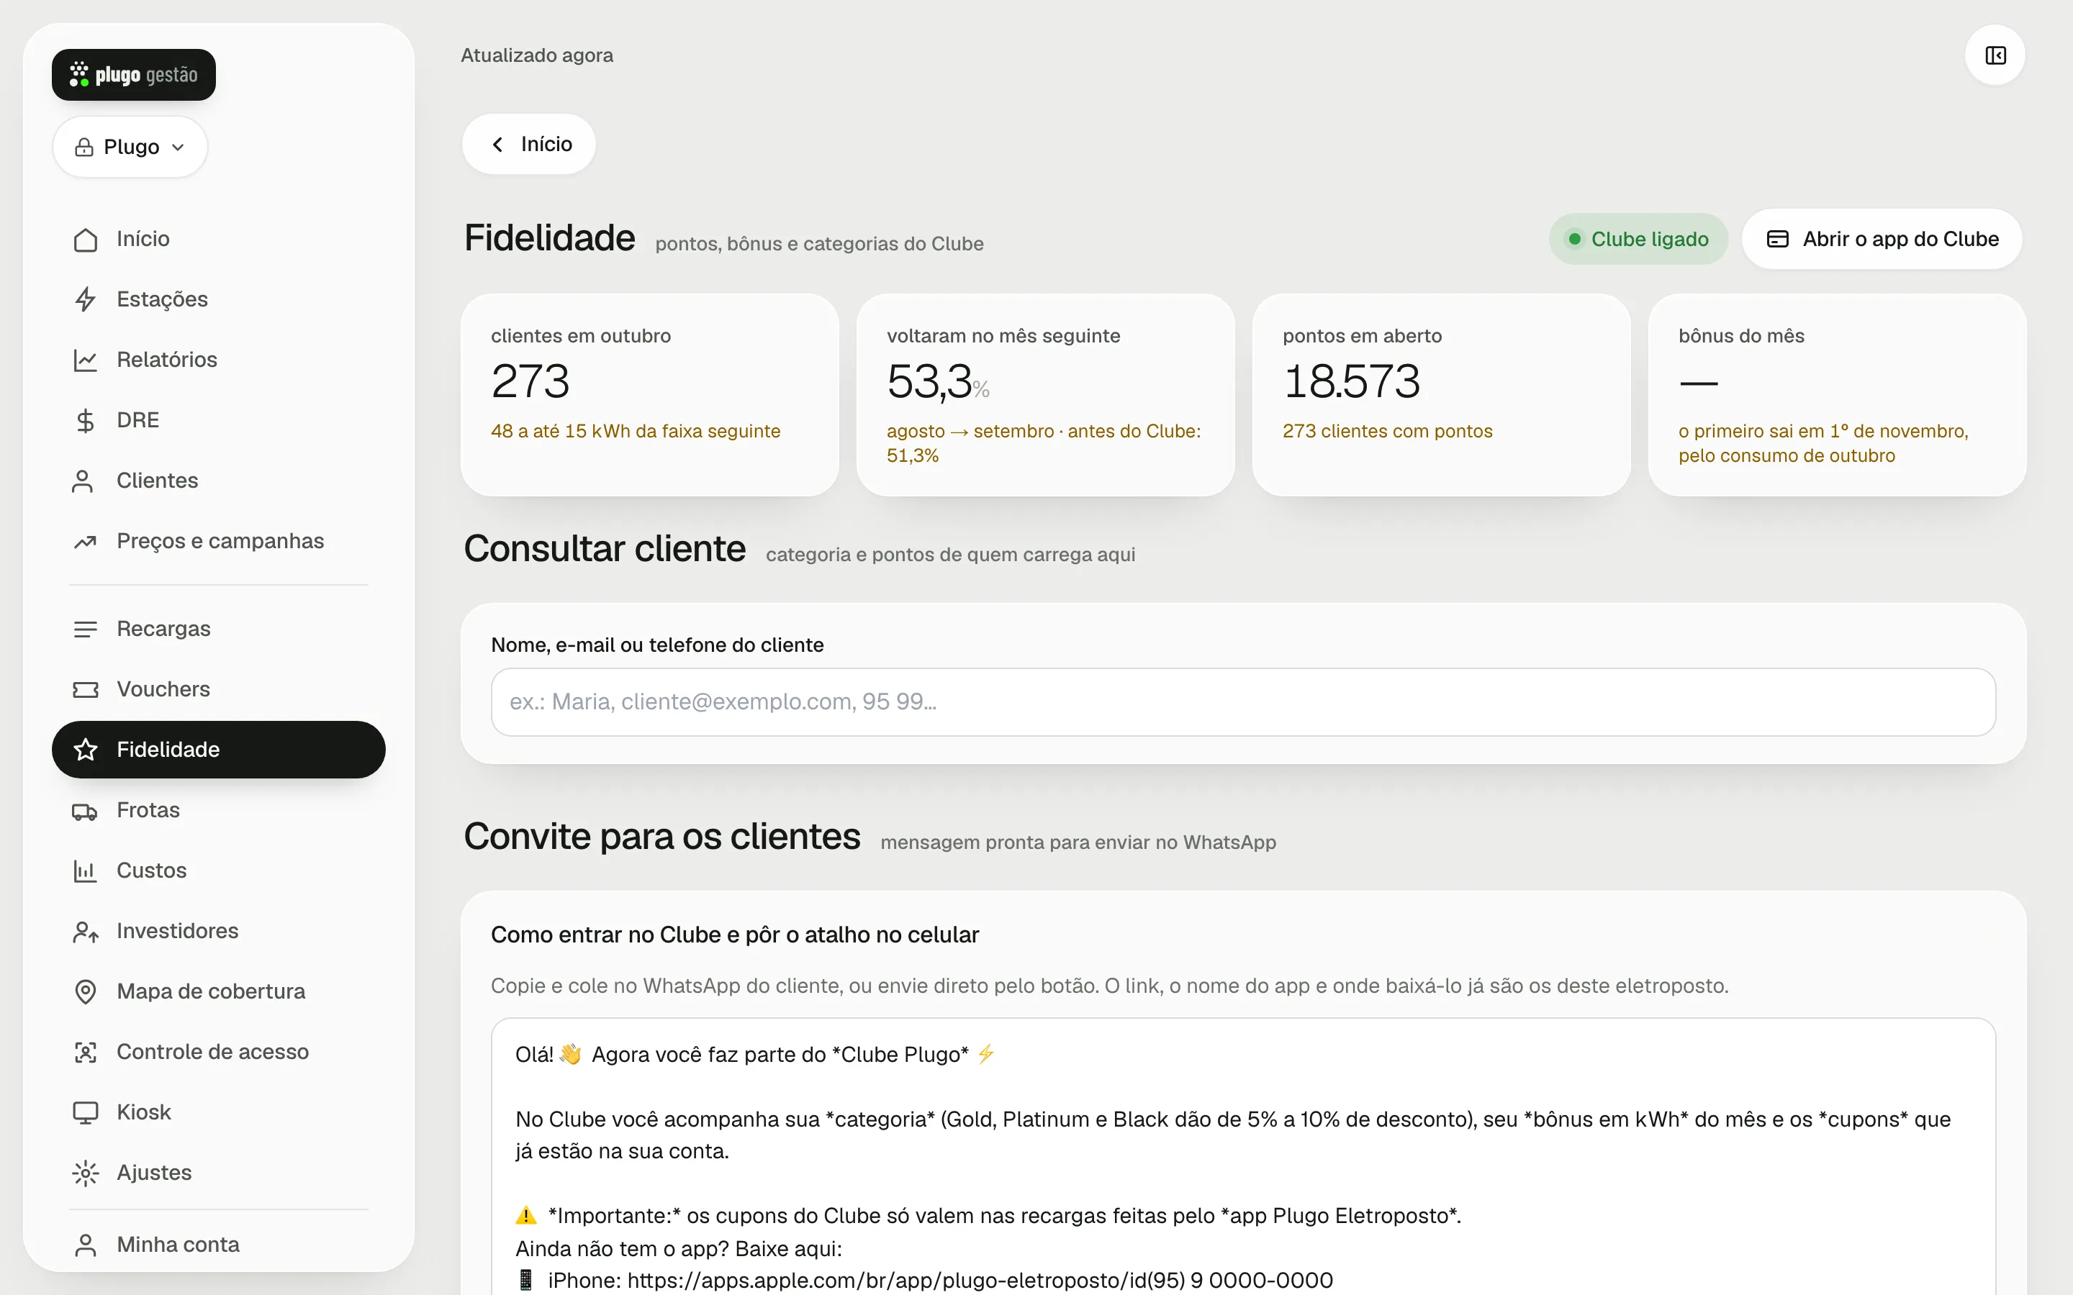Click the Relatórios chart icon
The width and height of the screenshot is (2073, 1295).
tap(85, 360)
